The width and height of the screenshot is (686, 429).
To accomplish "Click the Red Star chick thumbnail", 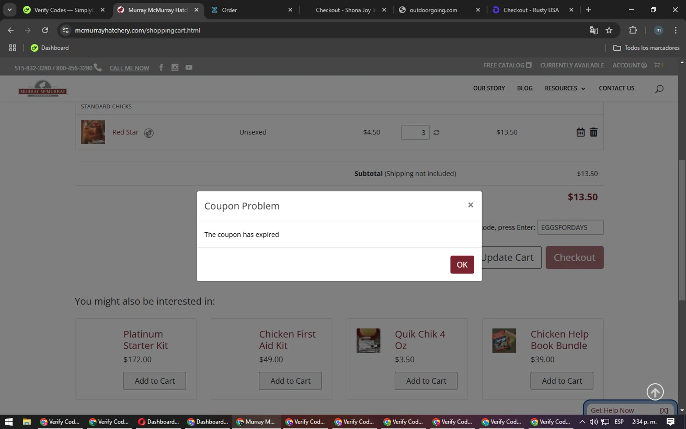I will [x=93, y=132].
